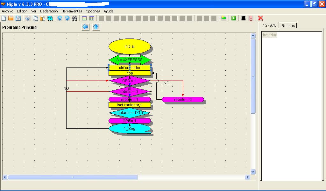This screenshot has width=326, height=191.
Task: Click the horizontal scrollbar thumb
Action: (73, 177)
